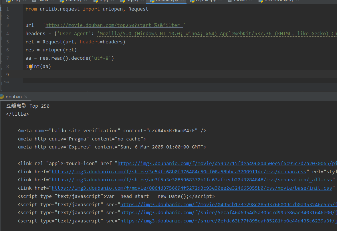Click the Expires meta output line
This screenshot has width=337, height=231.
pos(112,147)
